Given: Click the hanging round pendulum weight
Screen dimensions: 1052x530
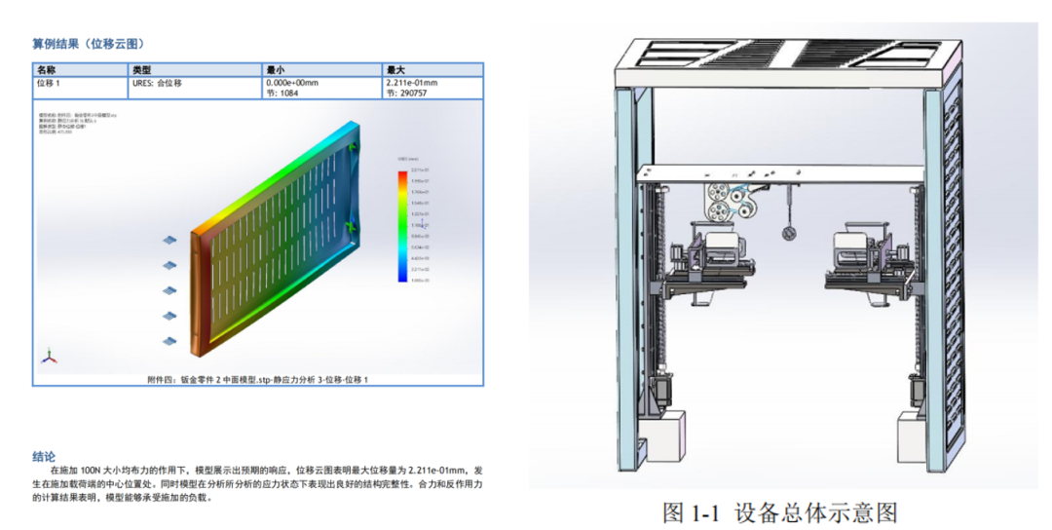Looking at the screenshot, I should point(787,234).
